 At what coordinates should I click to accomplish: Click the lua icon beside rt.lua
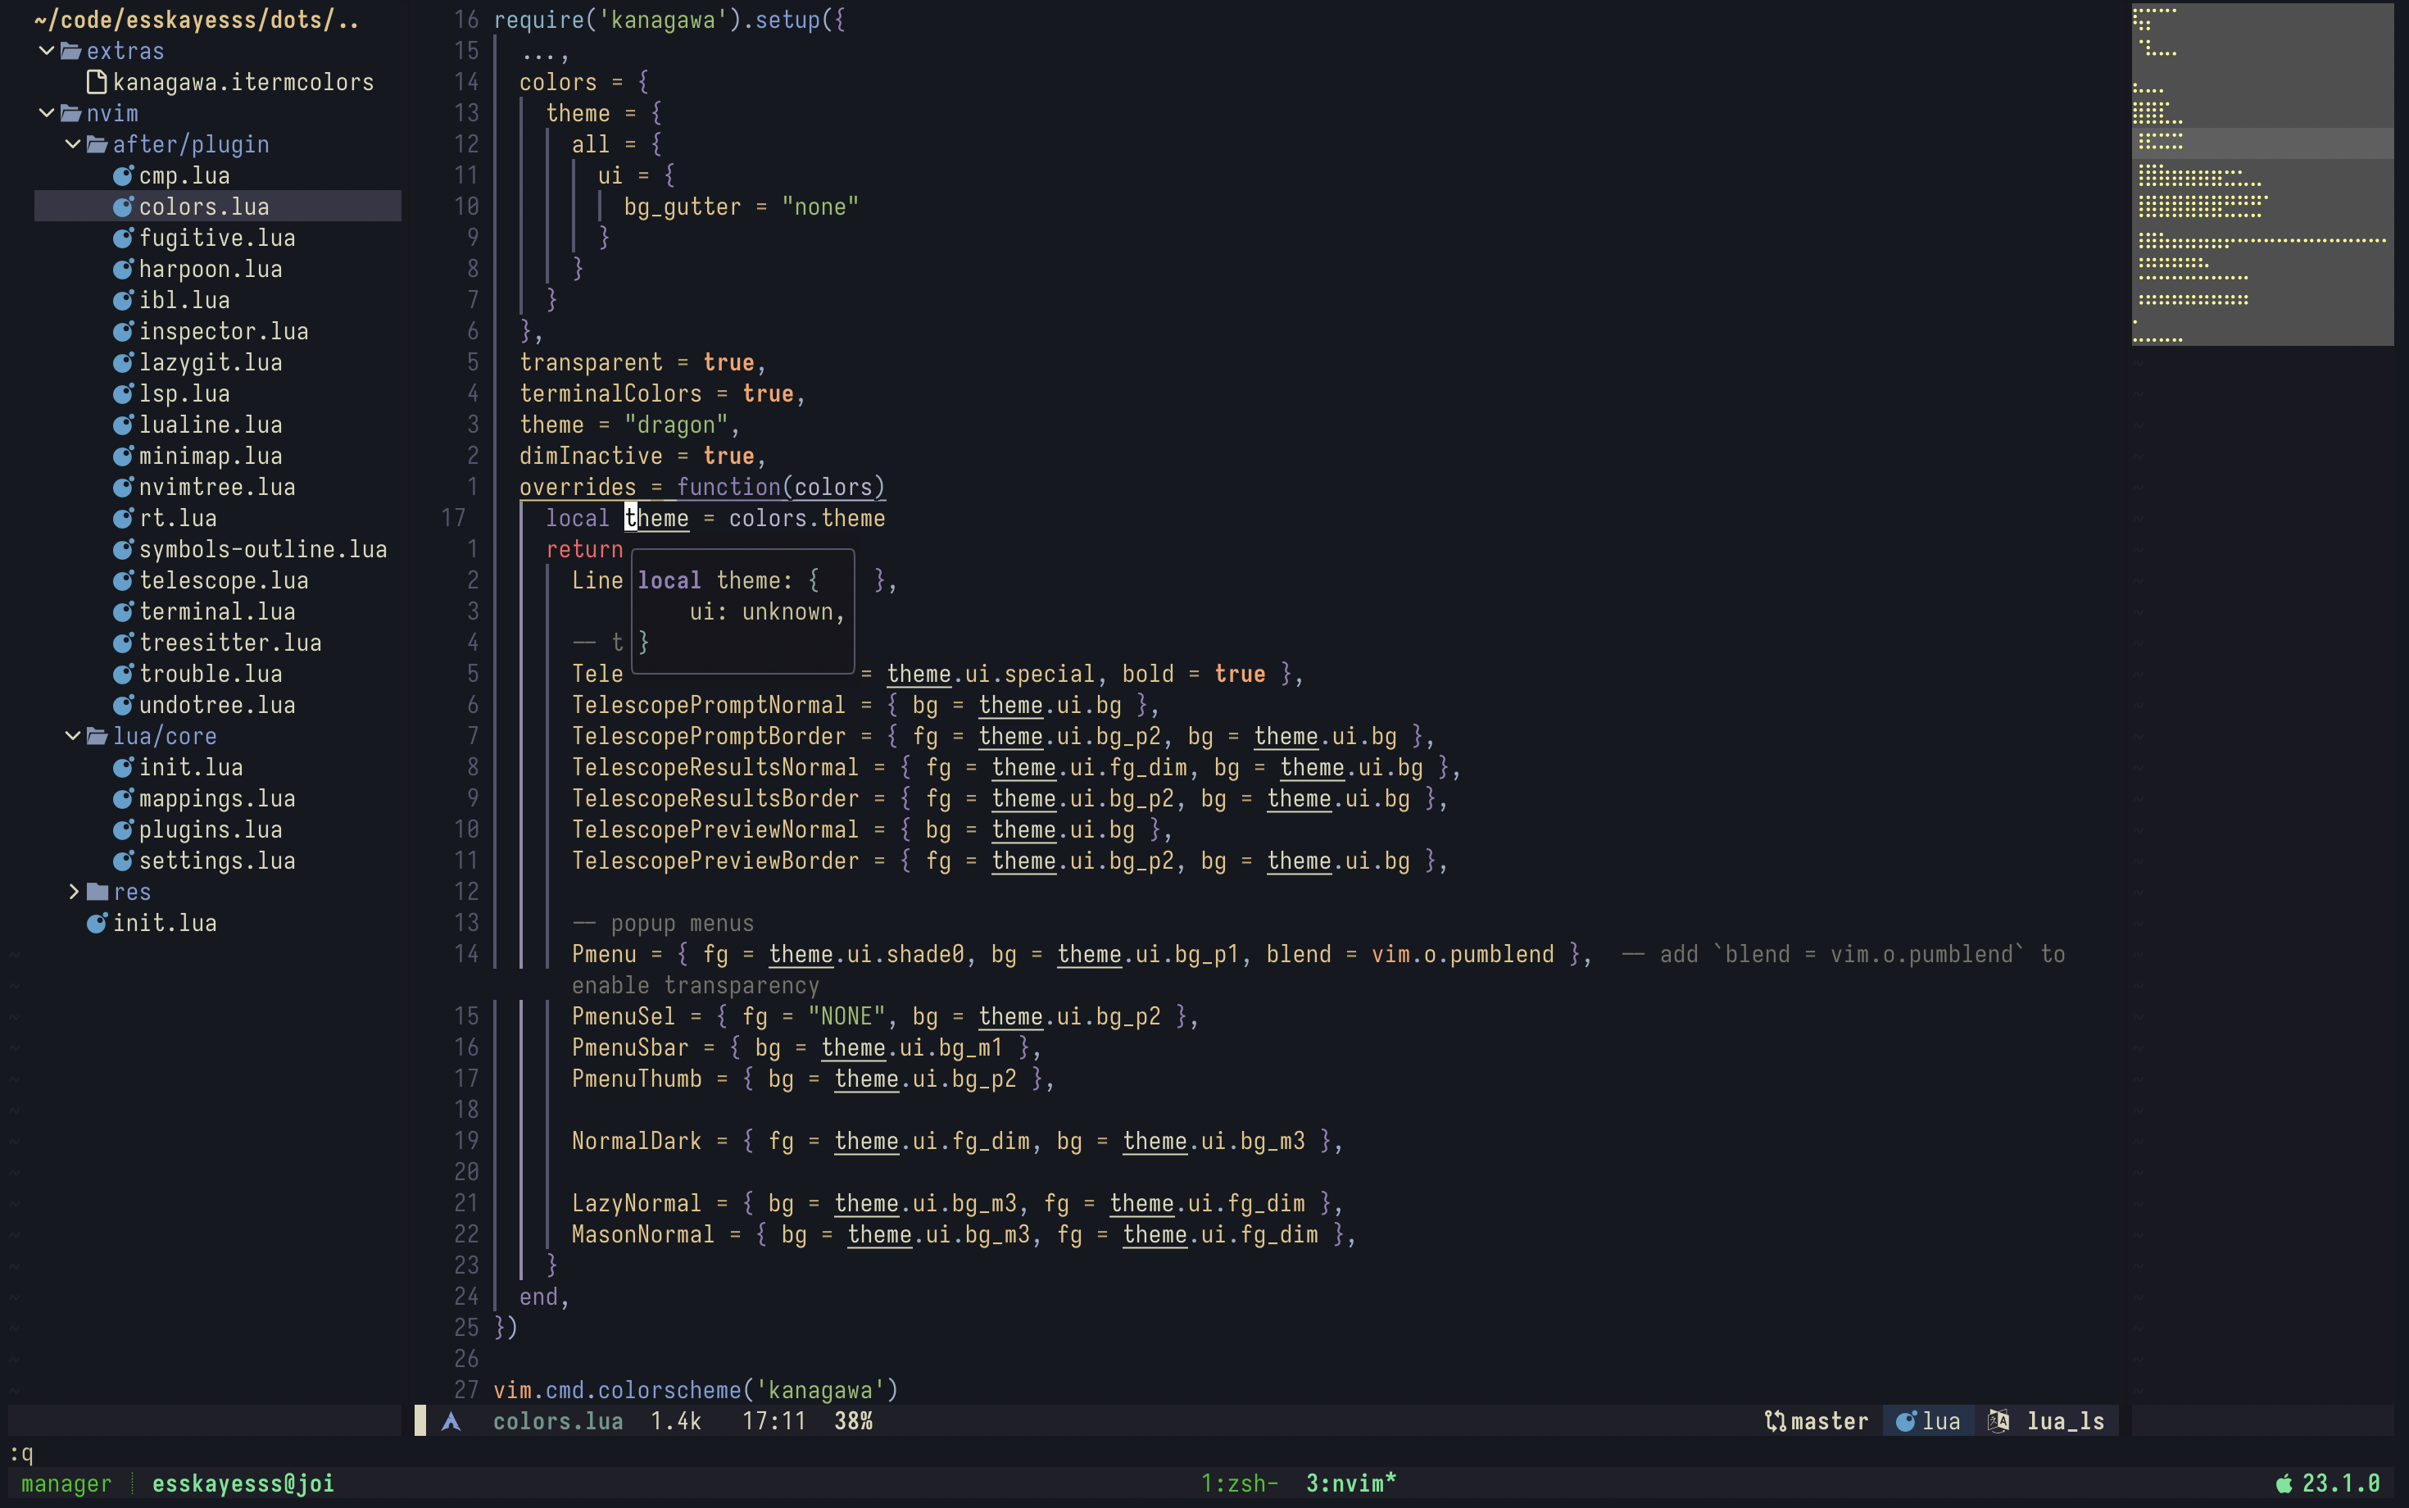pos(123,518)
